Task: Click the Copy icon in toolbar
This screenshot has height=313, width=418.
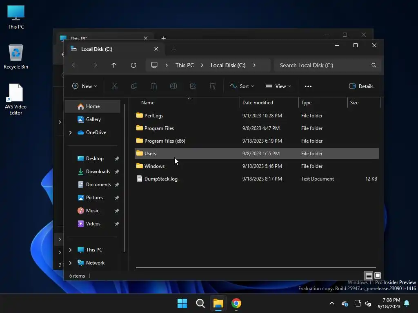Action: [x=134, y=86]
